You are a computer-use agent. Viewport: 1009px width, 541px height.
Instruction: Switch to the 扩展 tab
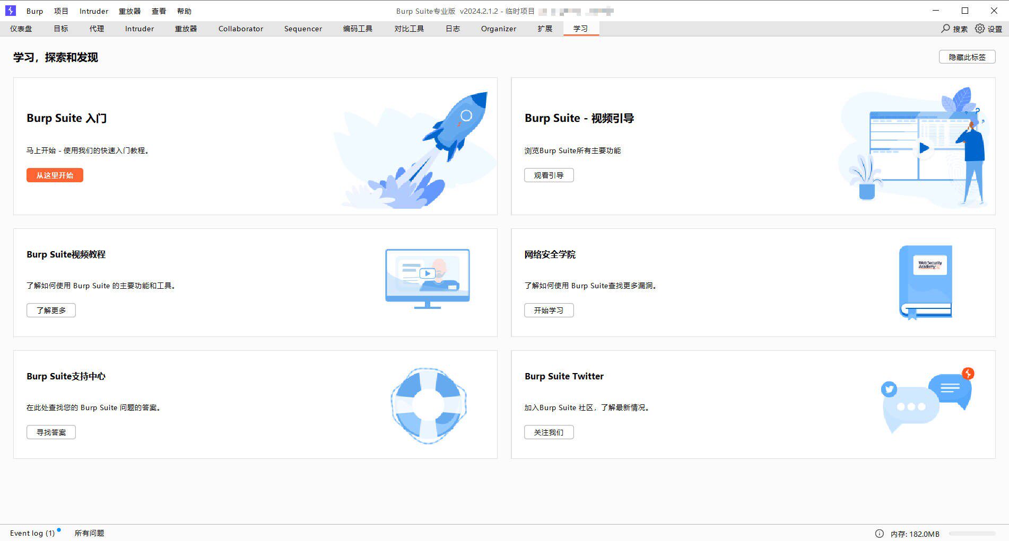coord(545,29)
